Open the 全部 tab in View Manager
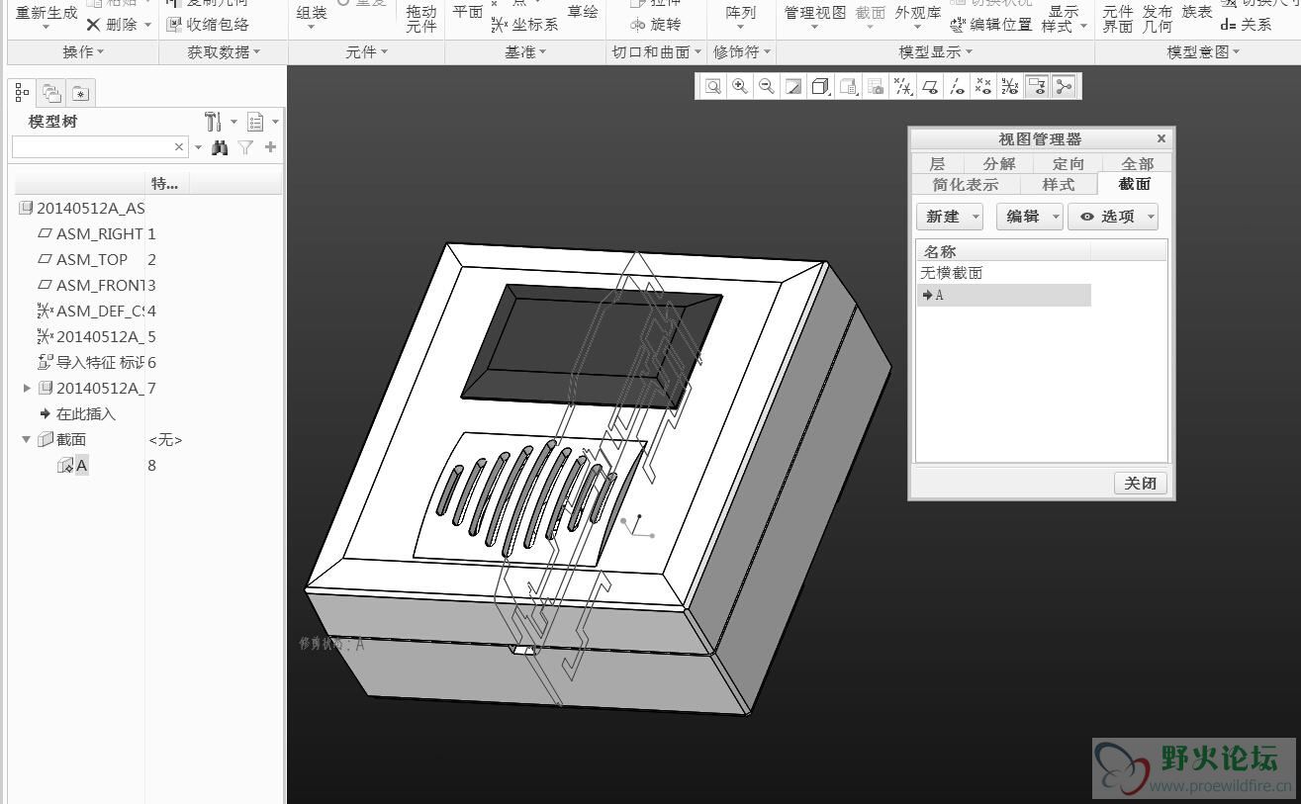 (1137, 163)
